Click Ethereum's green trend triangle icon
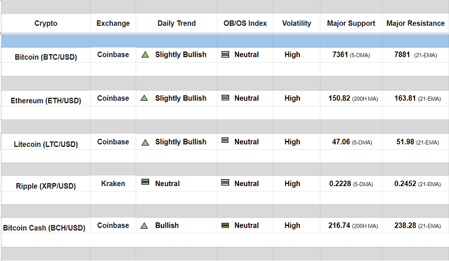The height and width of the screenshot is (261, 449). point(145,98)
